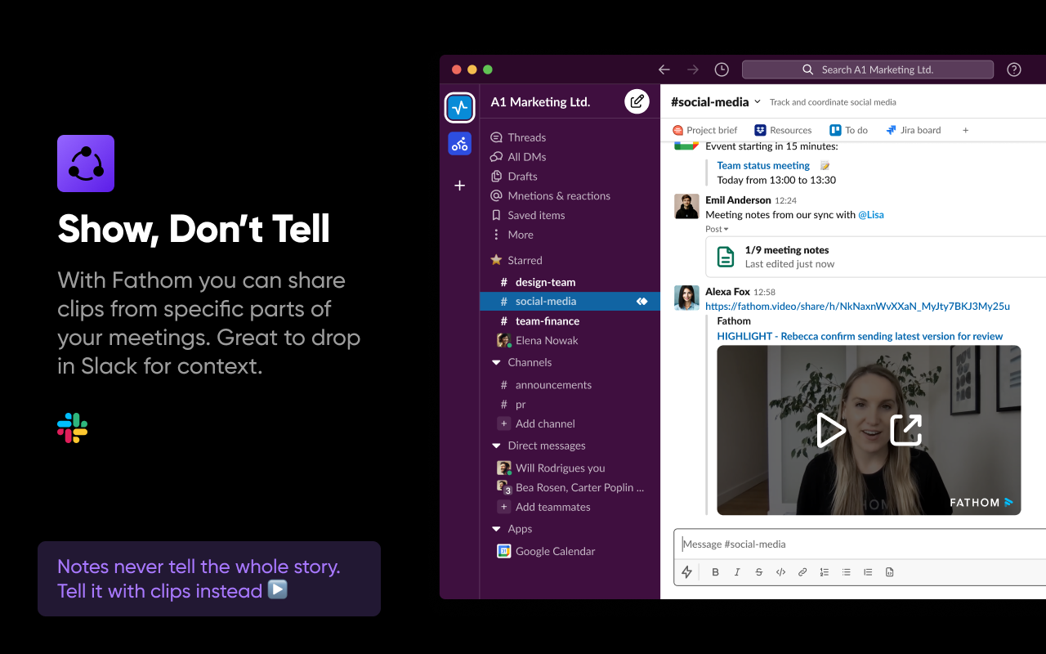This screenshot has height=654, width=1046.
Task: Collapse the Channels section
Action: 496,362
